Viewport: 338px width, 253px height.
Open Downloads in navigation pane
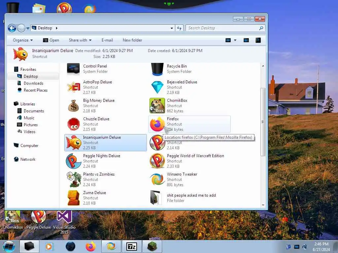33,83
